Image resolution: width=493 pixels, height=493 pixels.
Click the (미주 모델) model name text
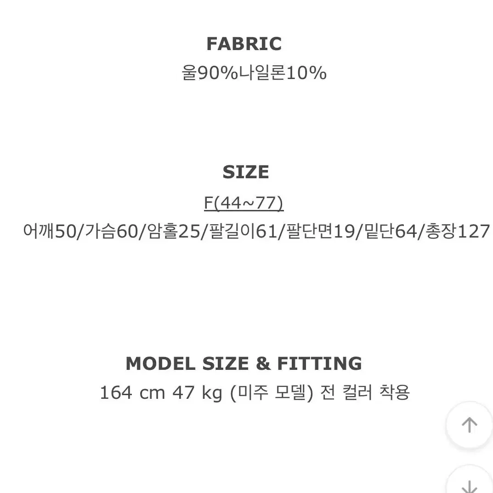pyautogui.click(x=272, y=393)
